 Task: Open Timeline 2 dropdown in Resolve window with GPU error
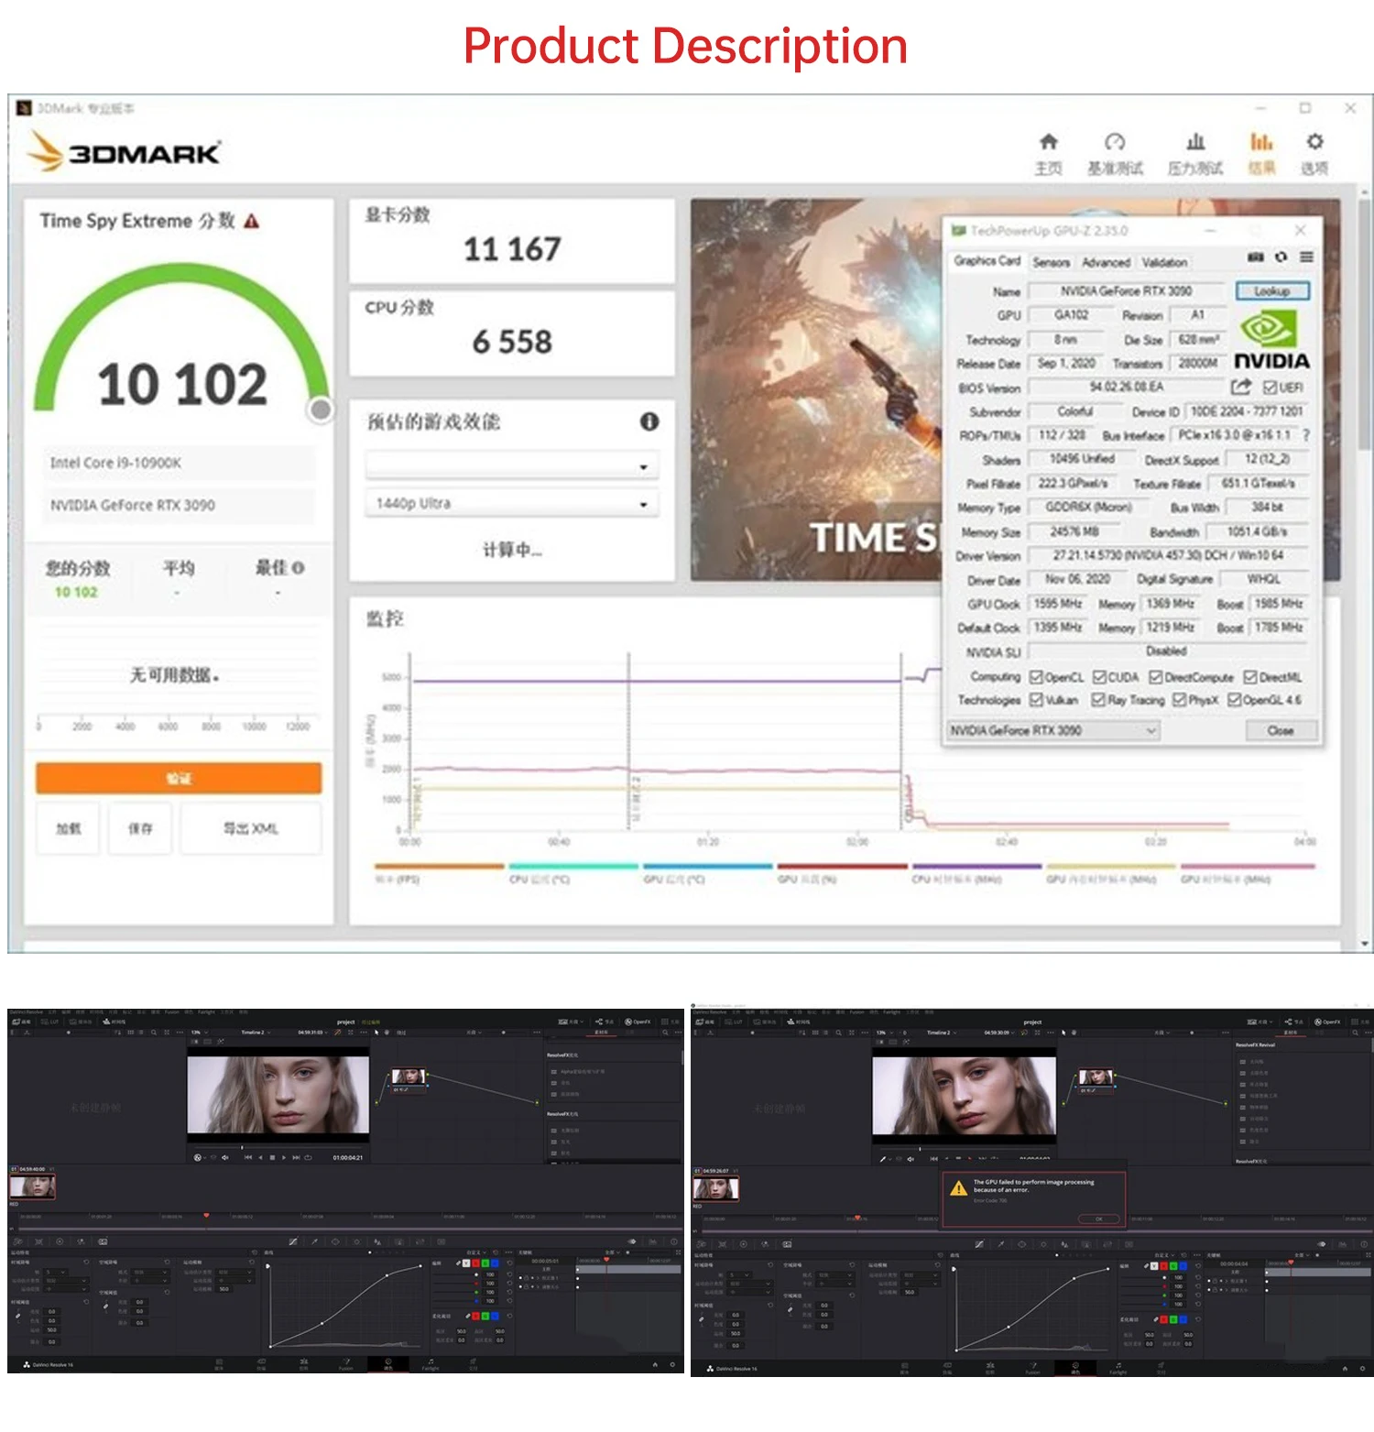coord(941,1033)
